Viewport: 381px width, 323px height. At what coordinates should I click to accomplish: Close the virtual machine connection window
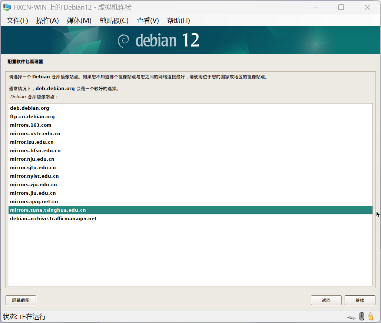coord(367,7)
